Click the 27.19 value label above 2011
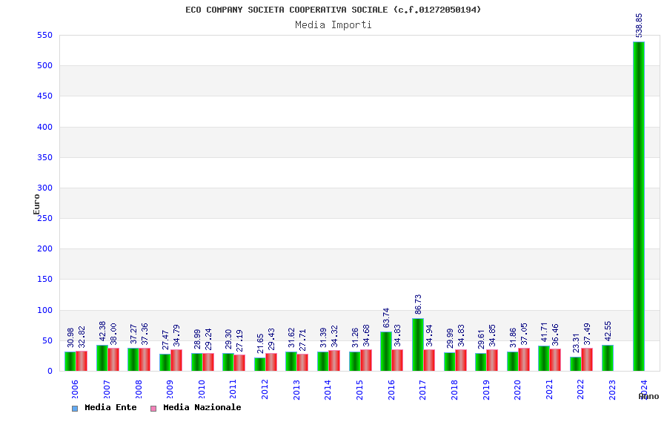This screenshot has height=445, width=667. [239, 340]
